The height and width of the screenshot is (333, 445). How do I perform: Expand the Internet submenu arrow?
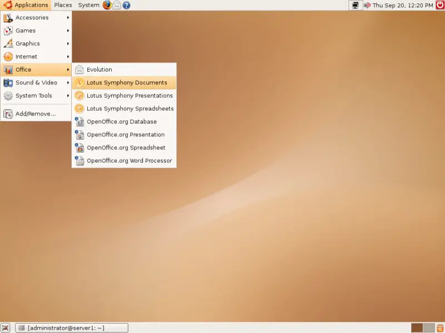68,57
